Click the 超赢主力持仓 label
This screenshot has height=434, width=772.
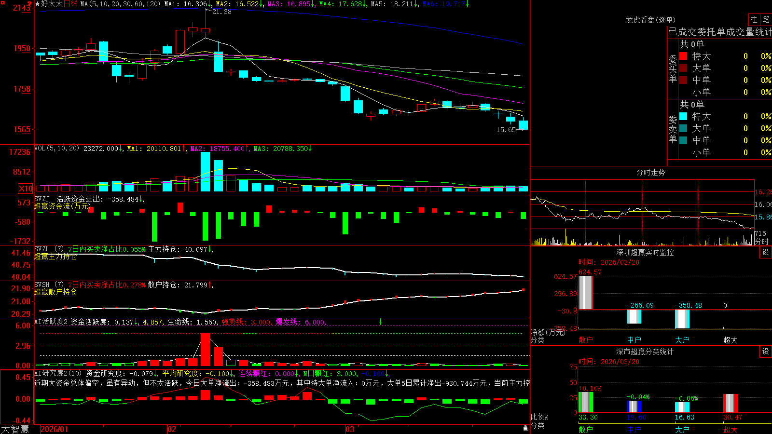(x=55, y=256)
